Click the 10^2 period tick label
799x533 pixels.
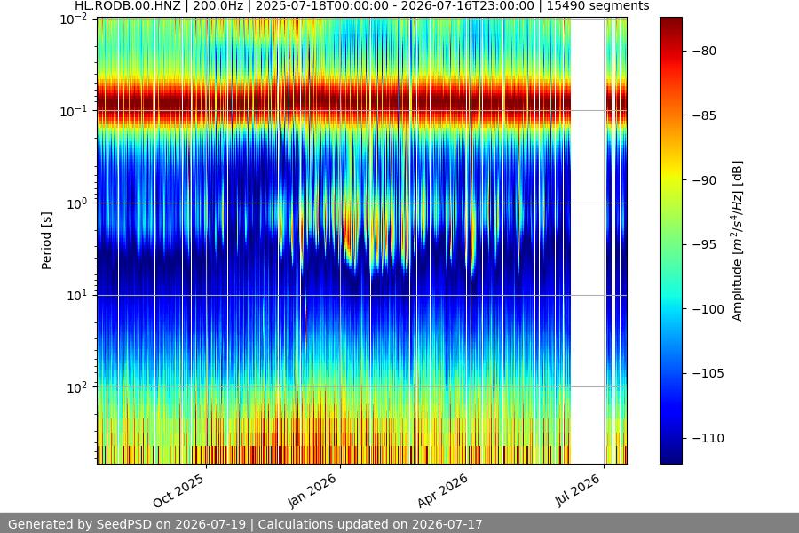coord(77,387)
